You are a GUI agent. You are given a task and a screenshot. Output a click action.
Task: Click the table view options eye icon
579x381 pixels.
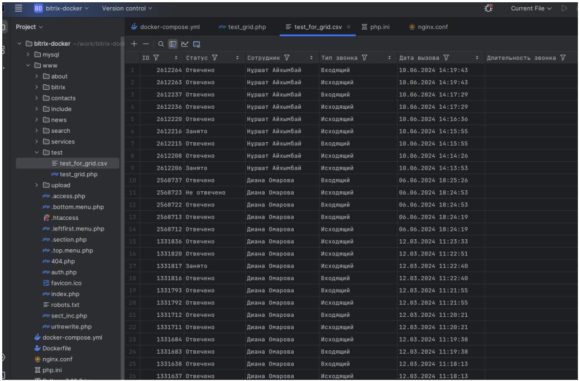[197, 44]
